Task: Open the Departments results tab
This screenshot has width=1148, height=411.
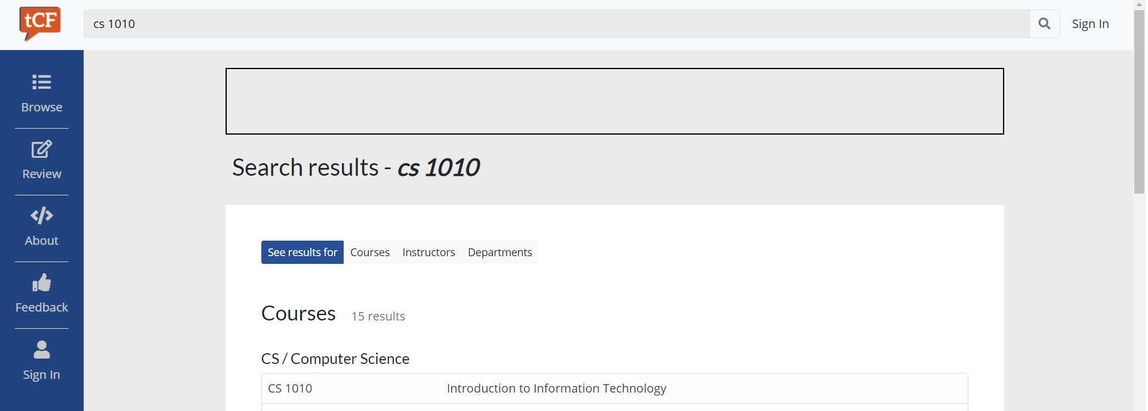Action: tap(499, 252)
